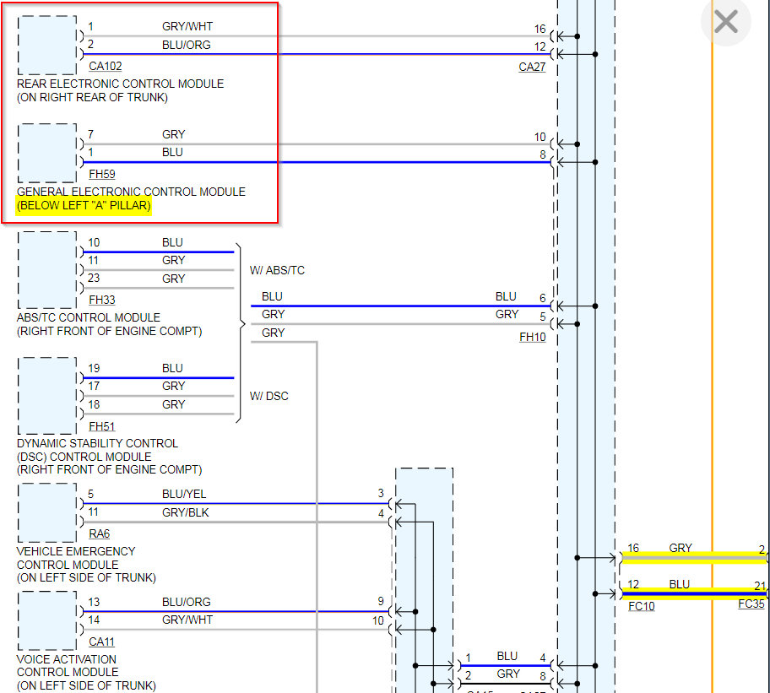
Task: Click the highlighted GRY wire at FC10 pin 16
Action: pyautogui.click(x=693, y=558)
